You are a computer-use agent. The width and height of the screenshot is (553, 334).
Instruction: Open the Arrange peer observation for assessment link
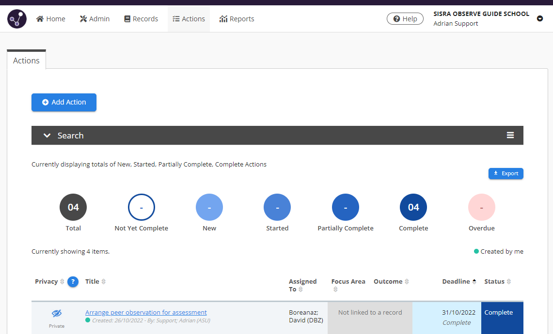pos(145,312)
